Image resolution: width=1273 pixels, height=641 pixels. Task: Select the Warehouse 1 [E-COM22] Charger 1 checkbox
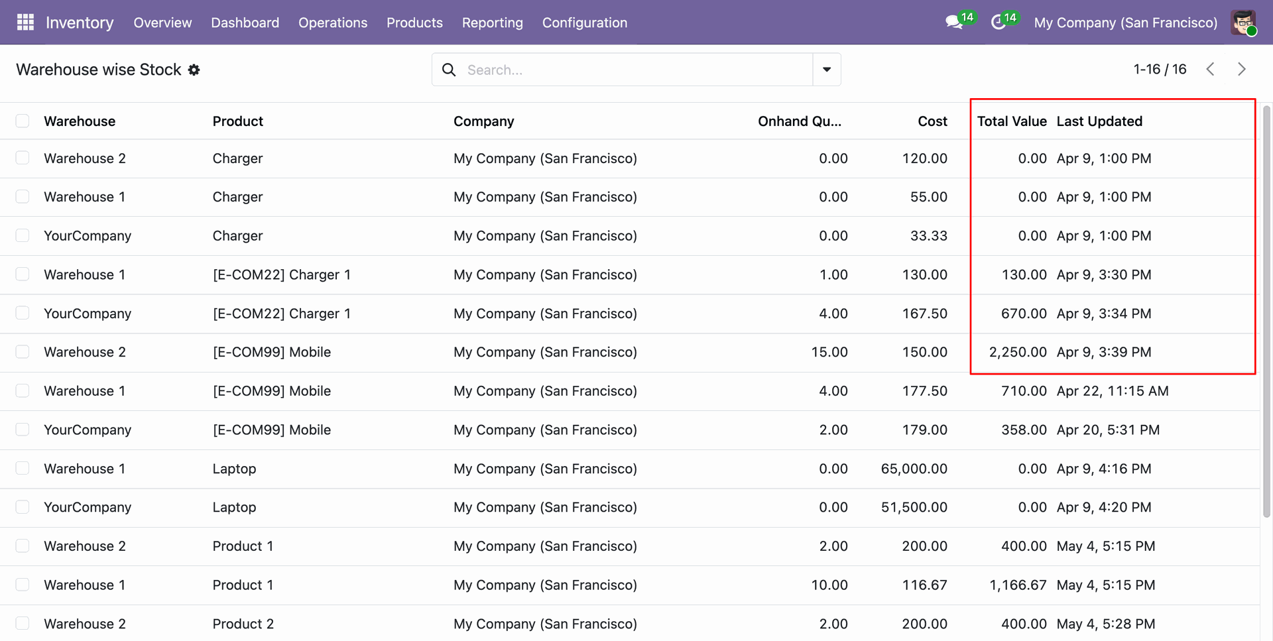tap(23, 274)
